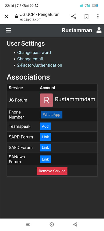Link the SAPD Forum account
Viewport: 104px width, 231px height.
point(45,137)
